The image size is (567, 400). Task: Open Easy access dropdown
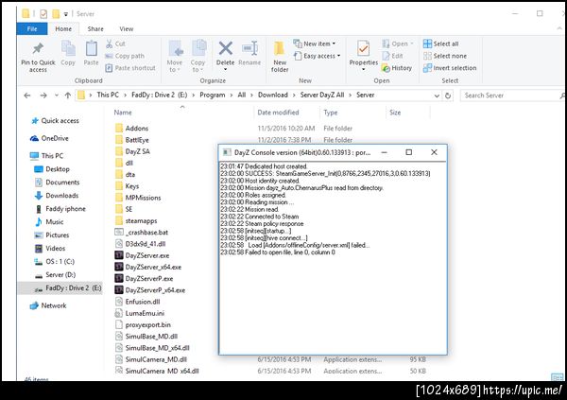tap(317, 56)
